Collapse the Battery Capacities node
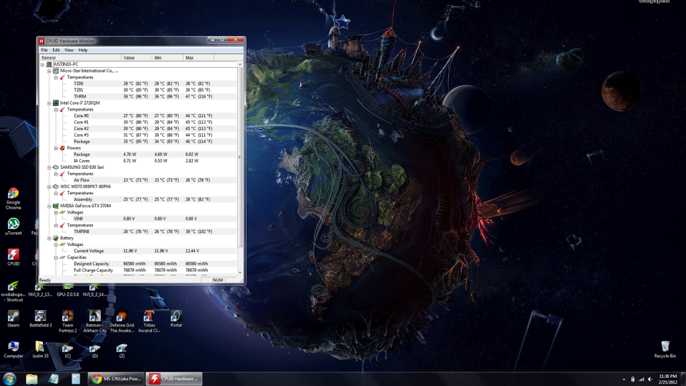This screenshot has height=386, width=686. click(56, 258)
